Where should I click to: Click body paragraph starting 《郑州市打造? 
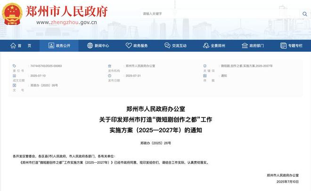[115, 162]
